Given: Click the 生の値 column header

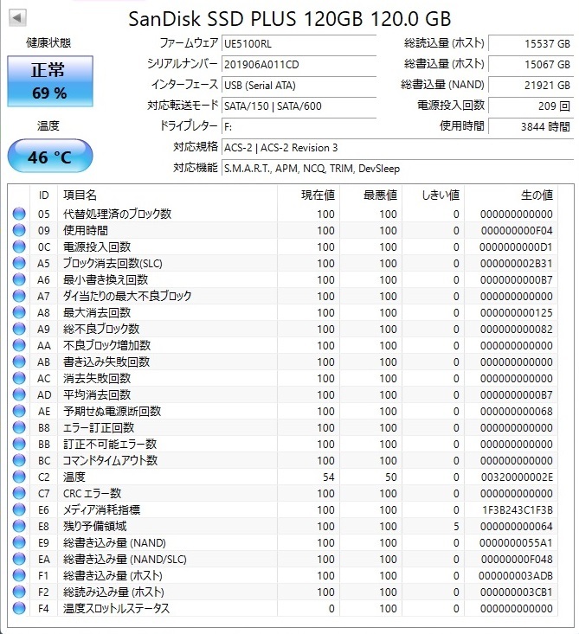Looking at the screenshot, I should (x=511, y=195).
